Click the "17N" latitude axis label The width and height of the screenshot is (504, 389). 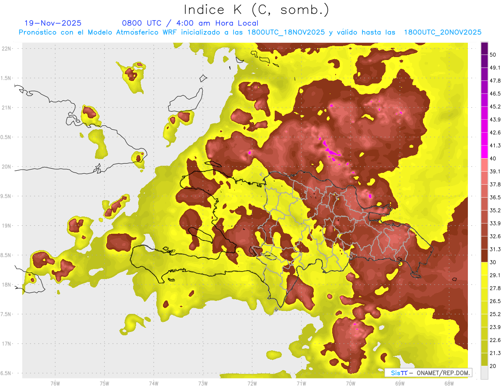point(7,344)
